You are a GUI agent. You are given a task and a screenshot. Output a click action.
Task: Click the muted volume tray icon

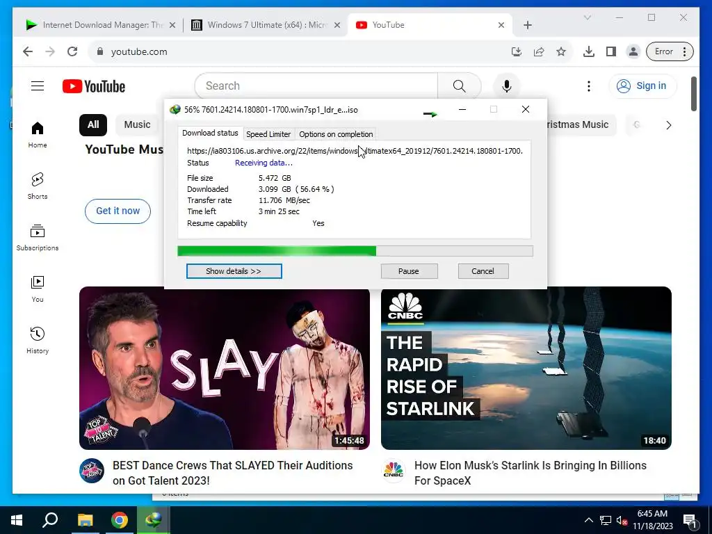point(622,520)
